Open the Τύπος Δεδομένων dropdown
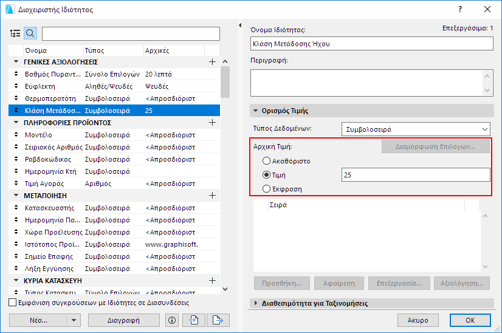 tap(416, 129)
